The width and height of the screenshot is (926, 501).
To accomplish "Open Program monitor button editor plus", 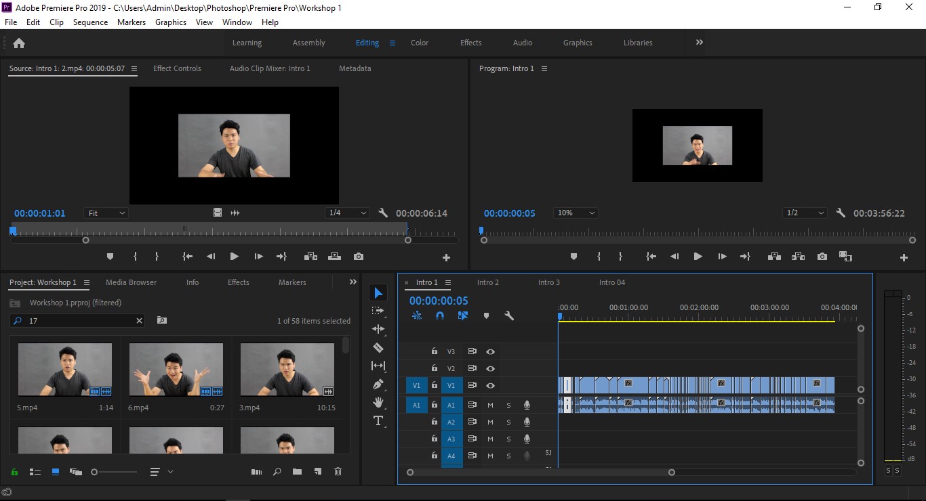I will 904,257.
